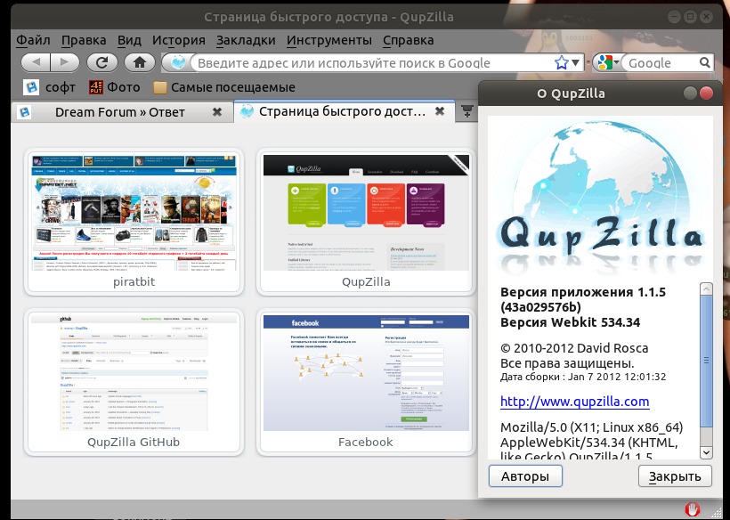Close the О QupZilla dialog red button
This screenshot has width=730, height=520.
(706, 93)
